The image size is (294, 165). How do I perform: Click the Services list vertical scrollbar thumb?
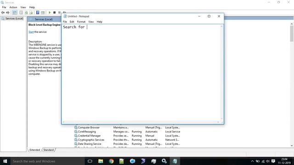click(x=292, y=33)
